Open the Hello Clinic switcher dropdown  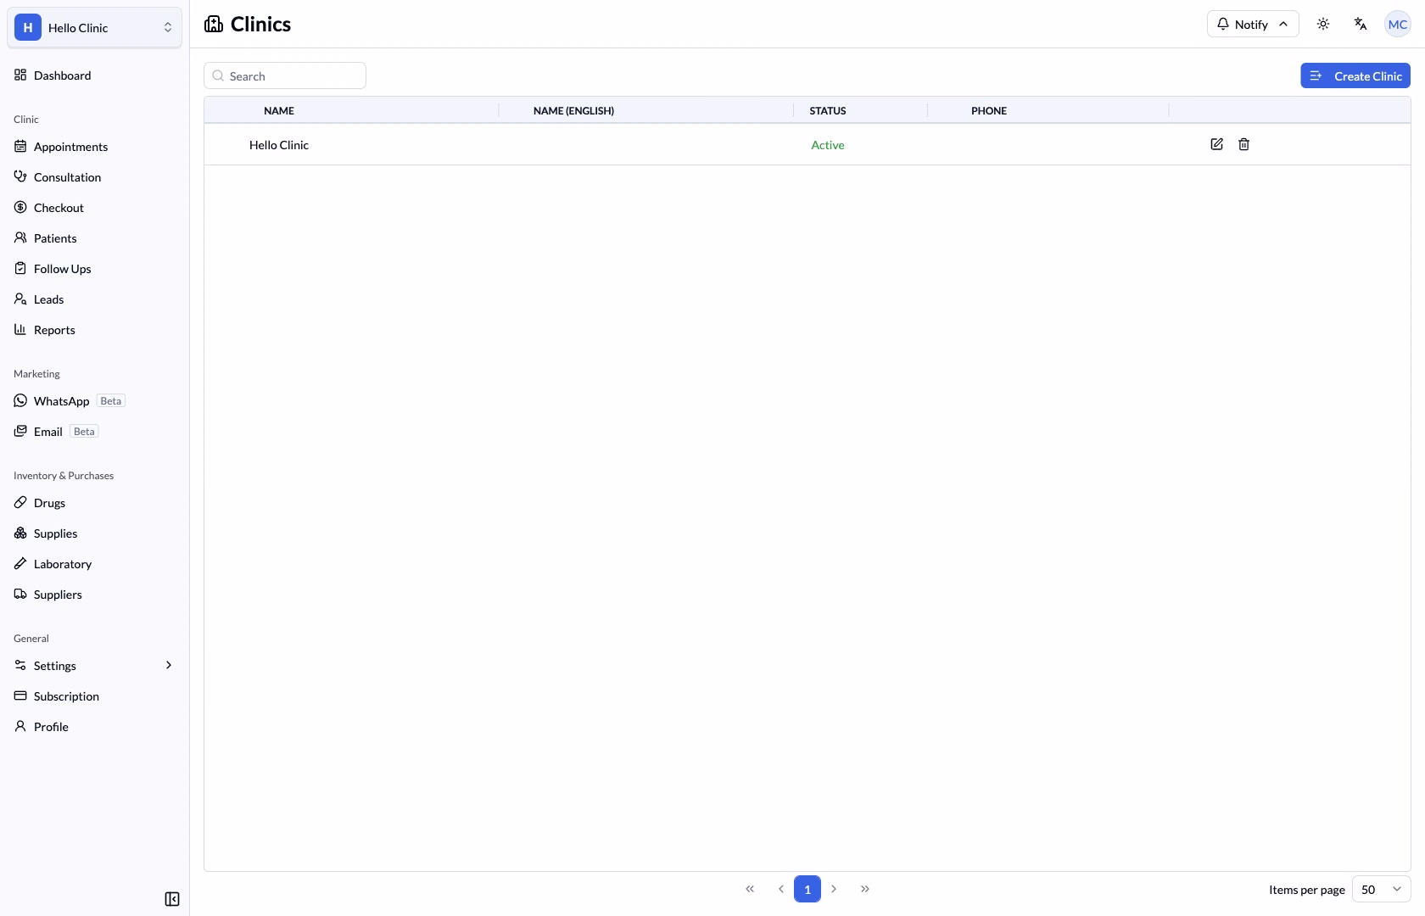click(x=94, y=27)
